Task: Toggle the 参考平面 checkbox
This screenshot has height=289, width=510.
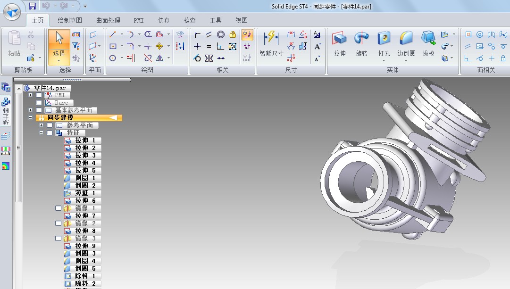Action: [50, 125]
